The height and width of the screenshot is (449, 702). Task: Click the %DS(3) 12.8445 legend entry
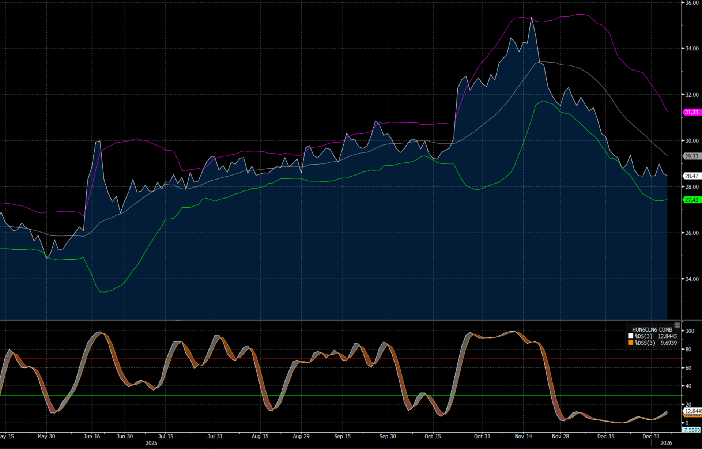pyautogui.click(x=656, y=336)
